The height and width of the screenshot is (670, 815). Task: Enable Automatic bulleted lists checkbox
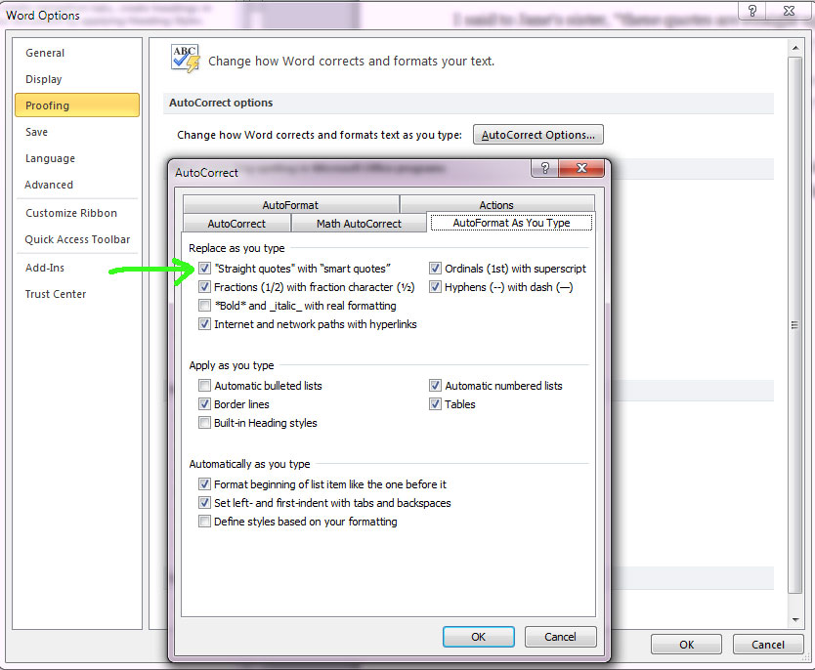[x=205, y=386]
